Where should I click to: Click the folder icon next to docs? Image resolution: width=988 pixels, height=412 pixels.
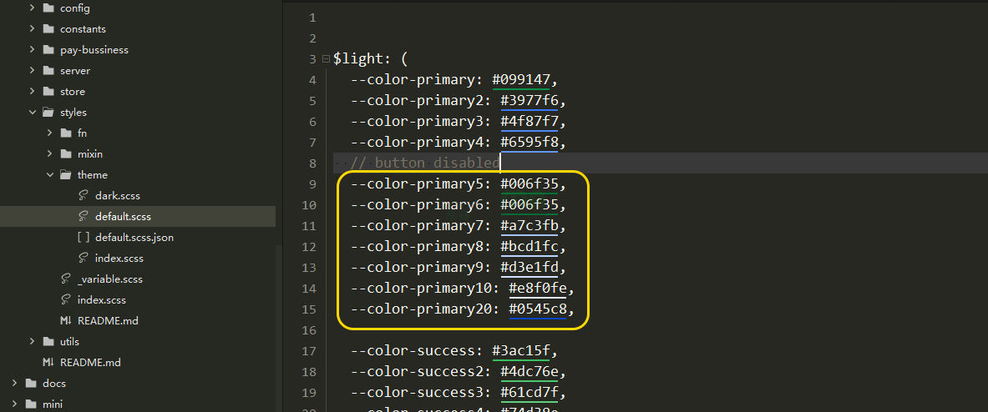[31, 384]
